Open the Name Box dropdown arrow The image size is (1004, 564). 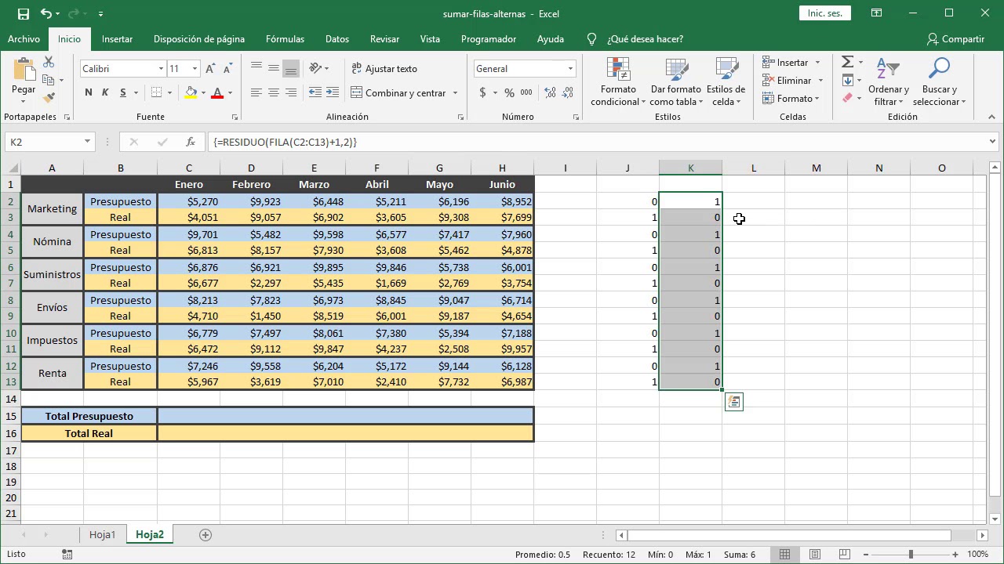tap(87, 142)
